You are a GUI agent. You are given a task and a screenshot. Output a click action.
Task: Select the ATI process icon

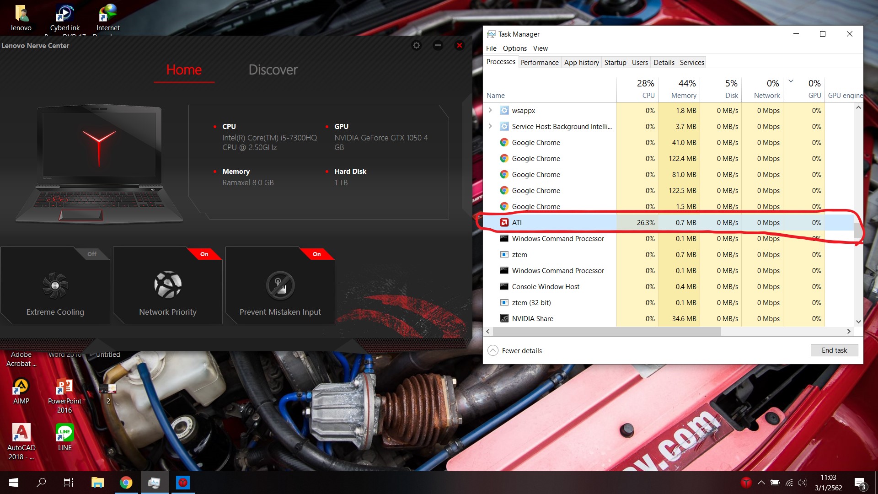point(504,222)
